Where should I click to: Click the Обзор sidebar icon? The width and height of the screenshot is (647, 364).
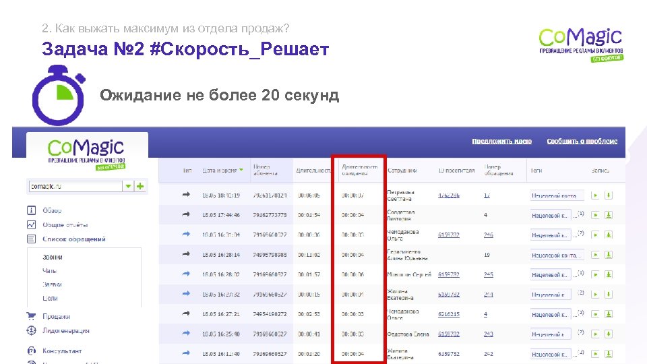pos(32,210)
